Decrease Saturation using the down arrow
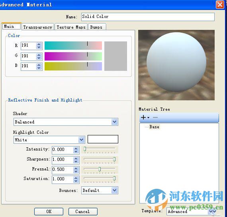 76,181
